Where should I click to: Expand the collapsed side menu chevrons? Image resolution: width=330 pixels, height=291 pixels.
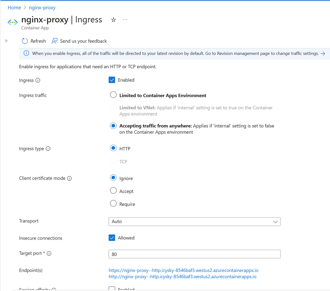point(6,41)
